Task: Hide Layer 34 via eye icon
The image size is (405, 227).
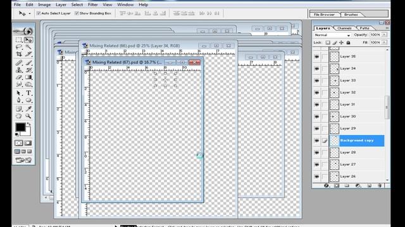Action: (316, 69)
